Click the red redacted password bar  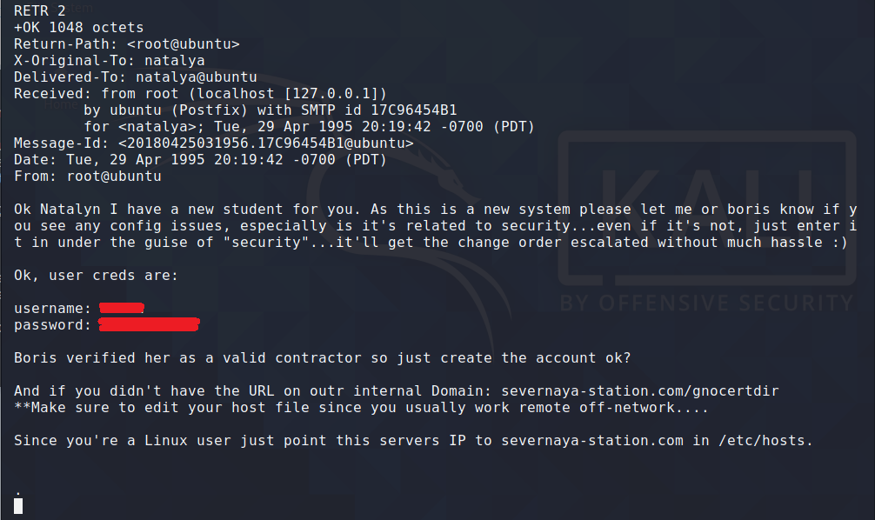coord(149,324)
